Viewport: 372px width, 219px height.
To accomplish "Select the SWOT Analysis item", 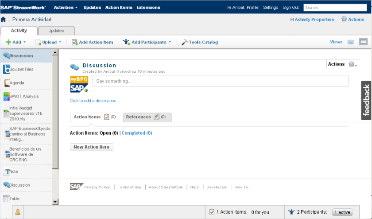I will click(x=24, y=96).
